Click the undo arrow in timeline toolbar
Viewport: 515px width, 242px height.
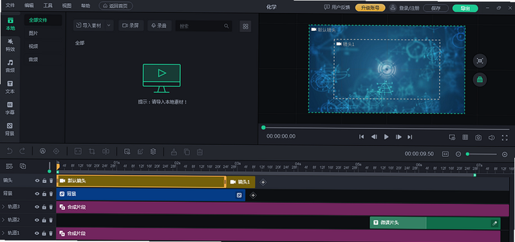[x=10, y=151]
